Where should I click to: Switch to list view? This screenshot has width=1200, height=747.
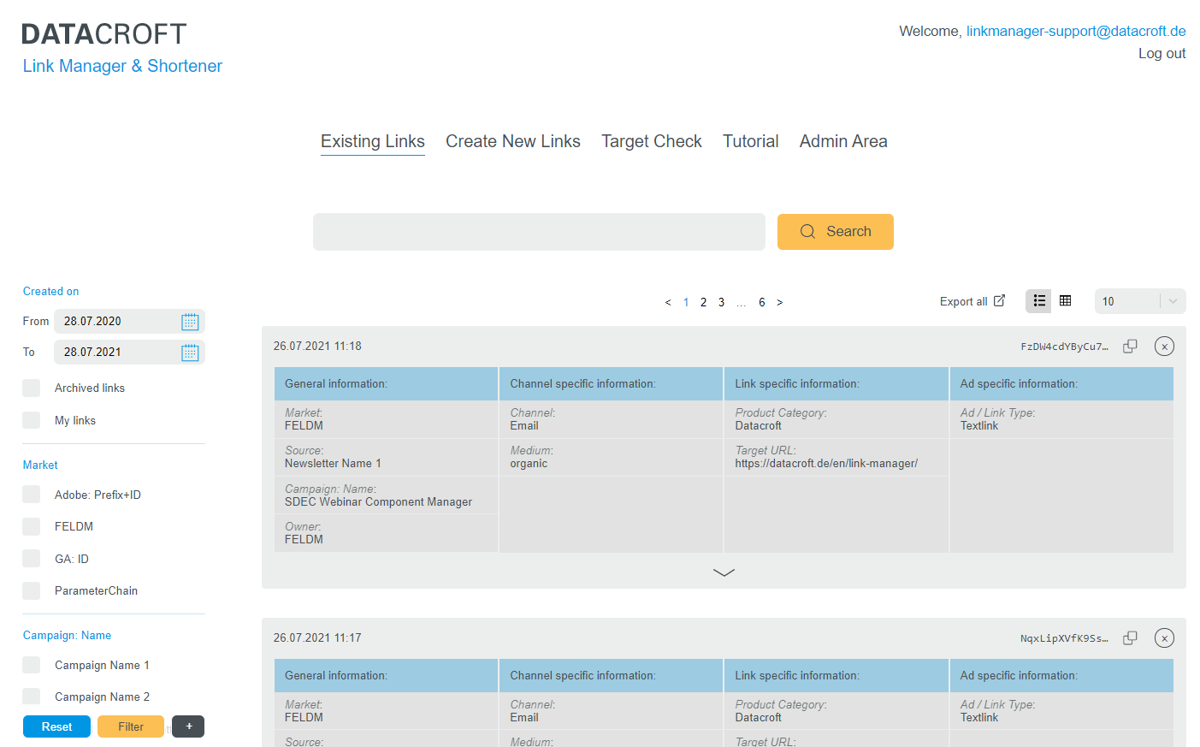[1039, 301]
